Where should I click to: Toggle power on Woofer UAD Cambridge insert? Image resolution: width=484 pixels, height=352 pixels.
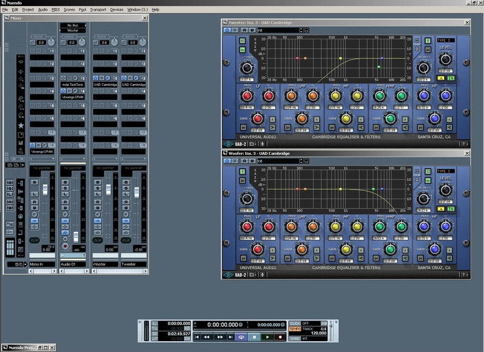[x=96, y=78]
